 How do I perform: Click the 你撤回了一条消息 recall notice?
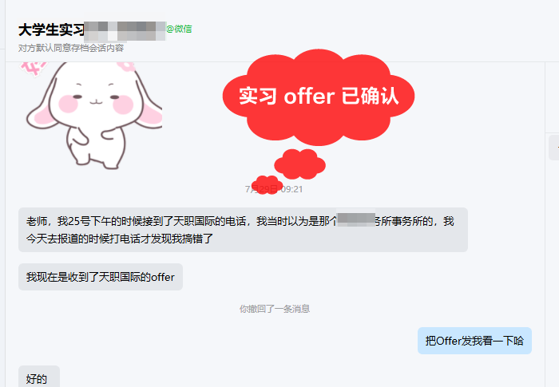pos(275,309)
